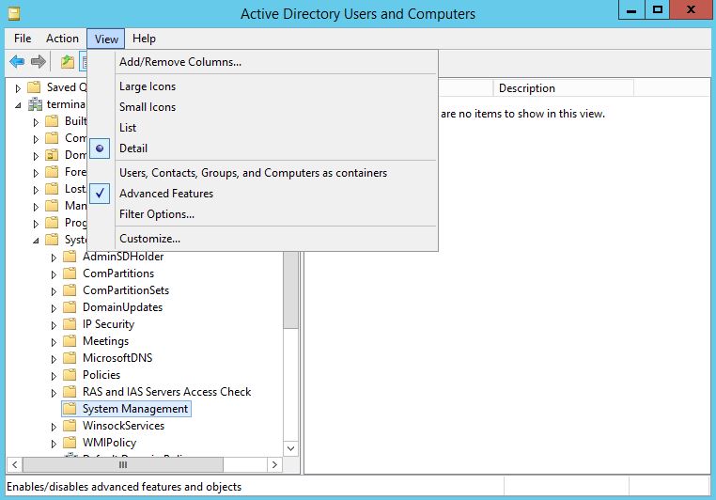This screenshot has width=716, height=500.
Task: Click the Description column header
Action: 563,88
